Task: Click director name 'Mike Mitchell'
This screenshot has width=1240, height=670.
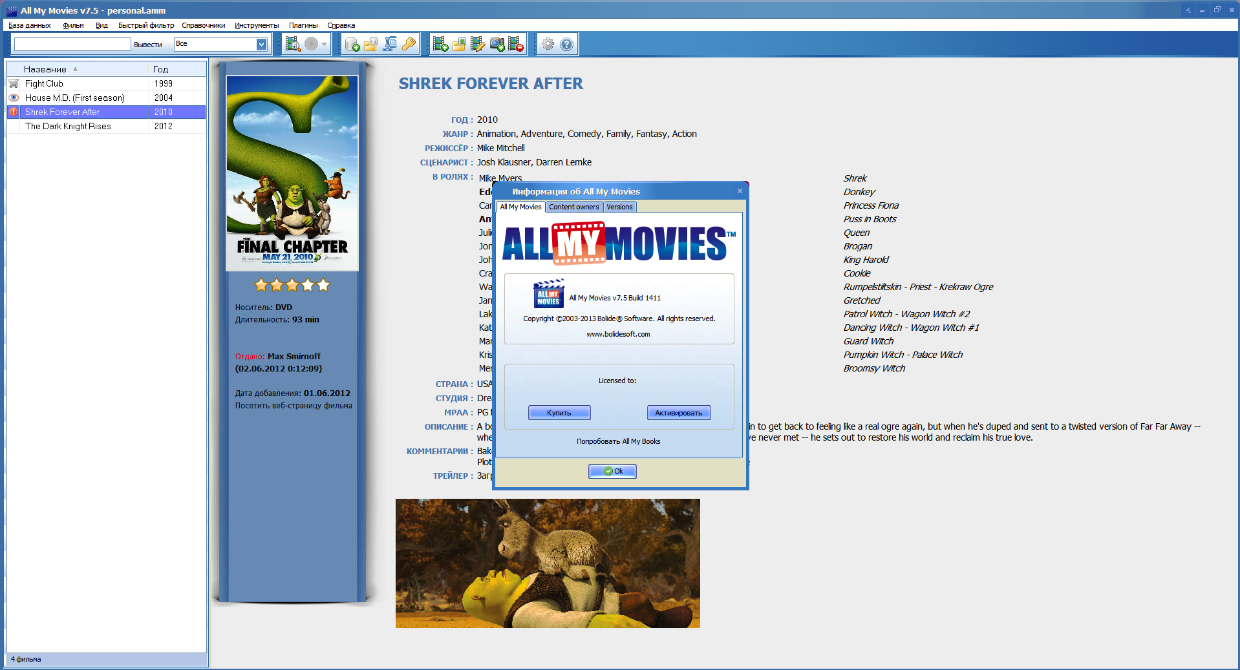Action: point(501,148)
